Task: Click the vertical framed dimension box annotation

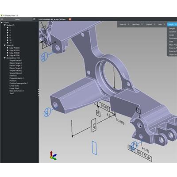Action: pyautogui.click(x=94, y=125)
